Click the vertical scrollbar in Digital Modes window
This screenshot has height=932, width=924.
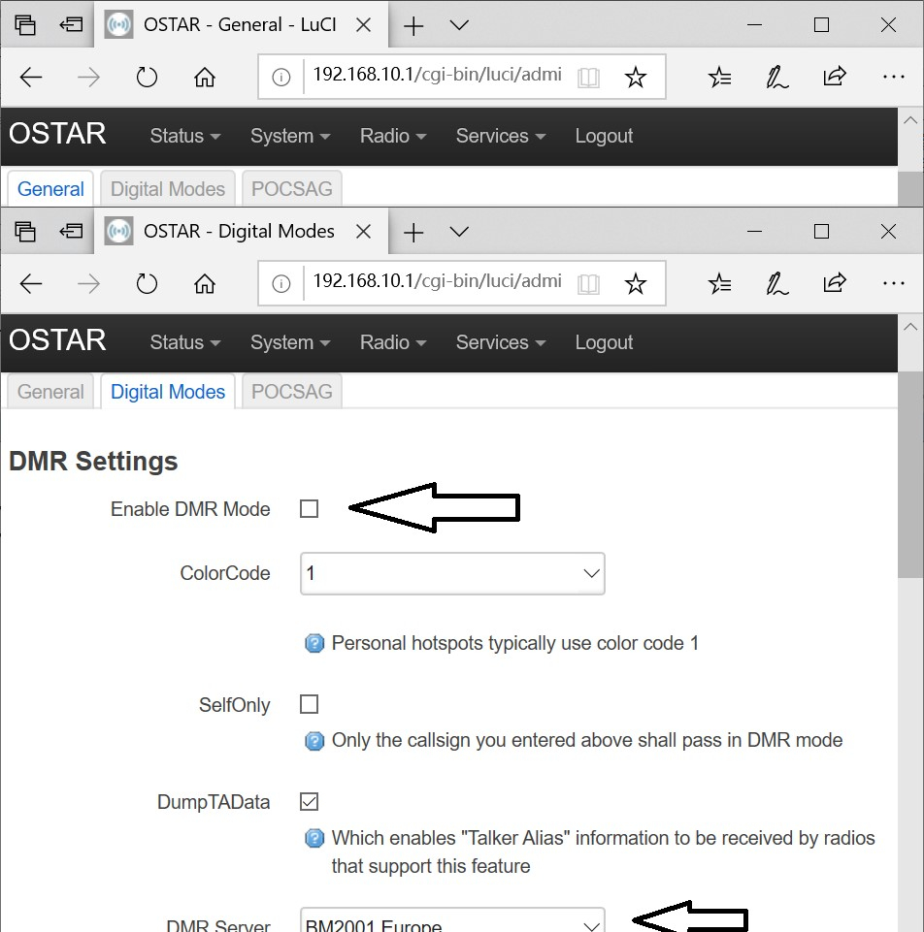point(909,485)
